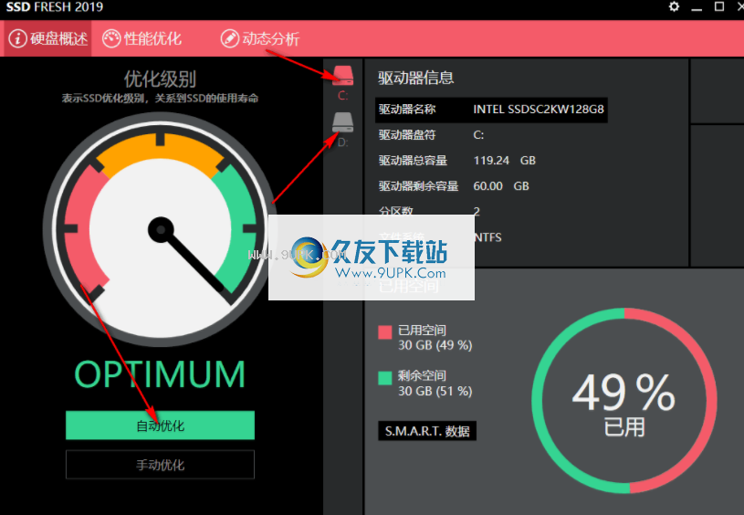Viewport: 744px width, 515px height.
Task: Click the 优化级别 heading
Action: pos(160,79)
